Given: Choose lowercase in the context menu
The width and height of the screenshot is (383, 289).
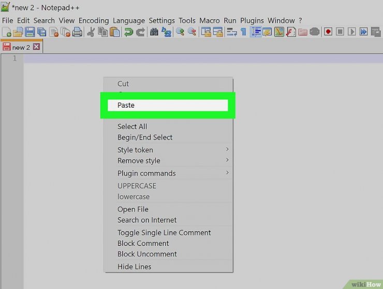Looking at the screenshot, I should [169, 196].
